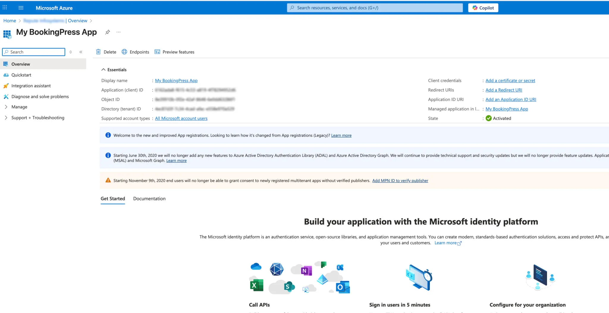This screenshot has height=313, width=609.
Task: Go to Home breadcrumb
Action: [10, 20]
